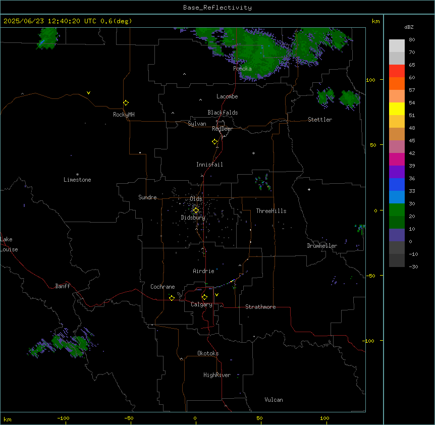The height and width of the screenshot is (425, 435).
Task: Click the Sylvan label
Action: point(197,124)
